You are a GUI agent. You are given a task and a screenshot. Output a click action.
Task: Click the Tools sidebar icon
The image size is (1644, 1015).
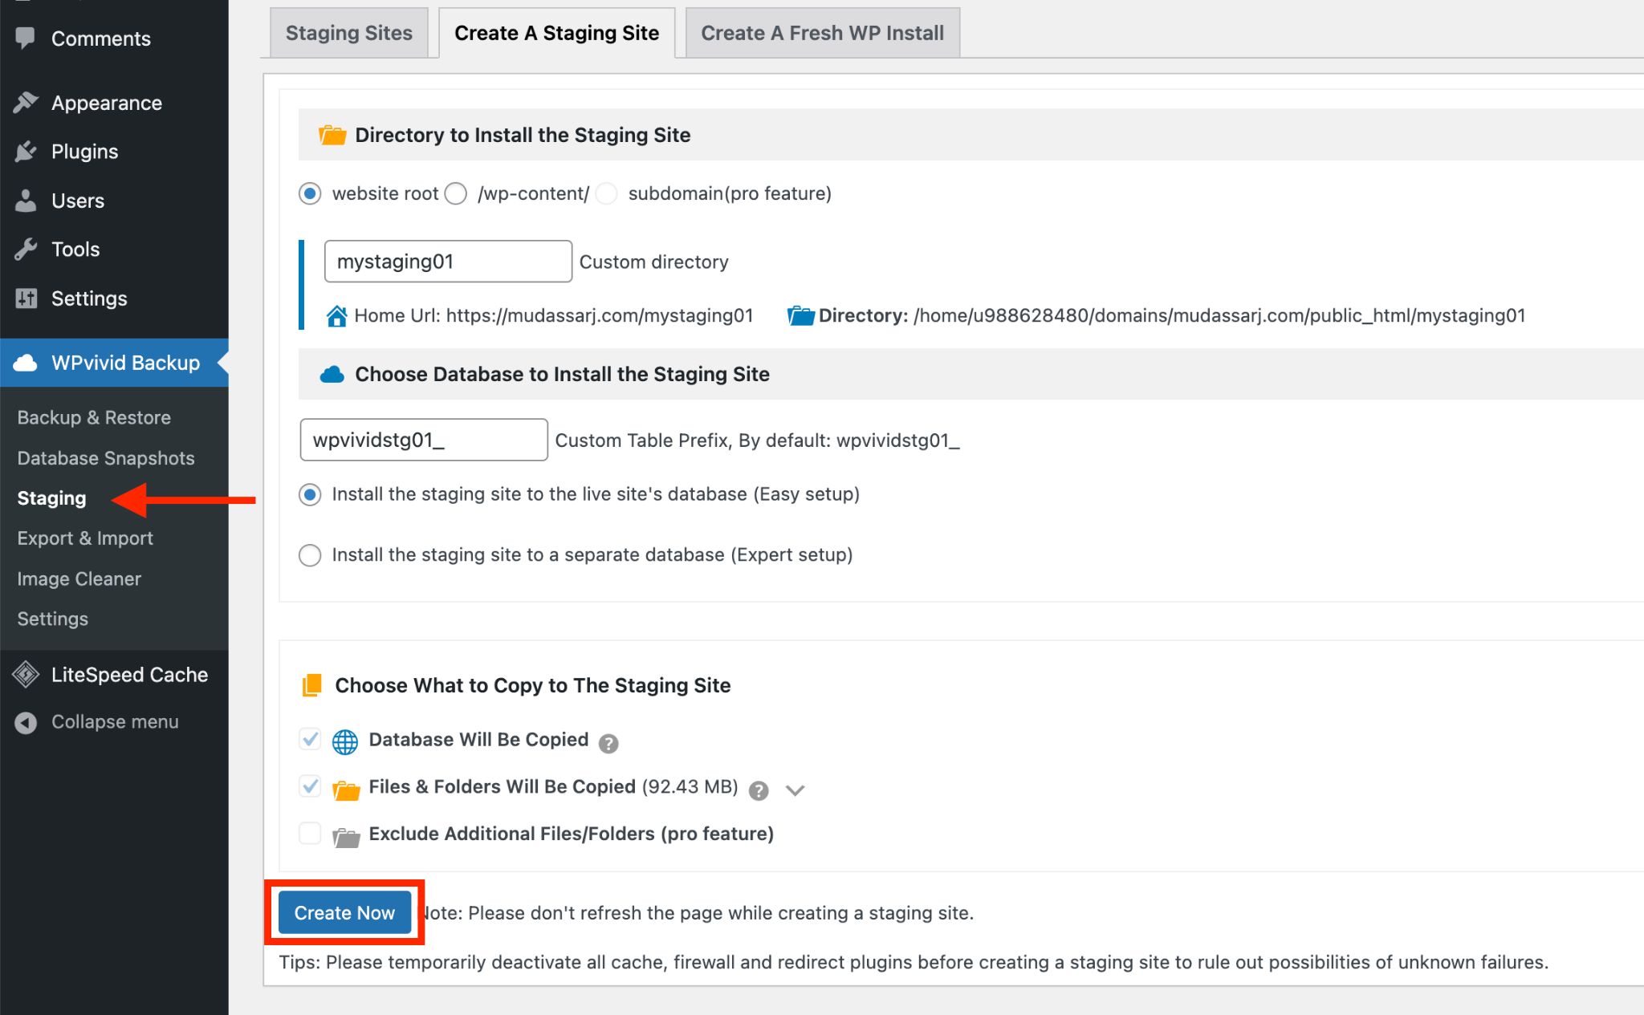pyautogui.click(x=26, y=249)
